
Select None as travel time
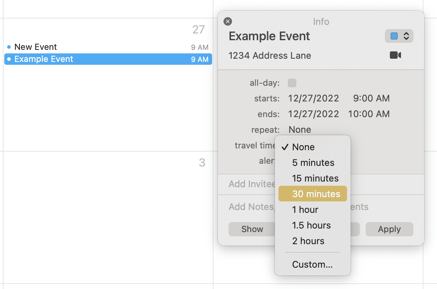(303, 147)
